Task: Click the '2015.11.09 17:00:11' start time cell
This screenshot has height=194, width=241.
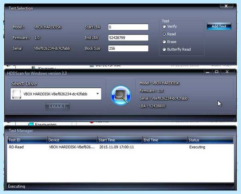Action: click(116, 147)
